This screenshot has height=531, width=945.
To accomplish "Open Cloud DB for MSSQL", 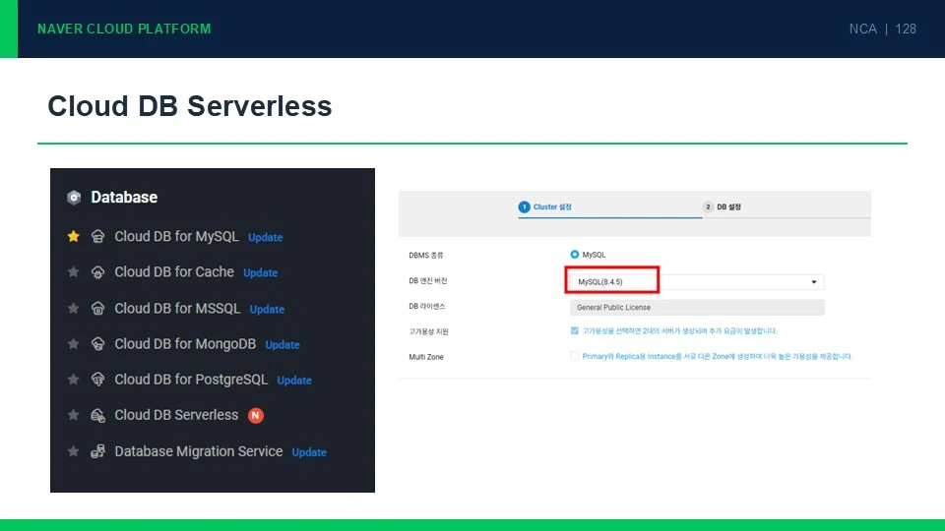I will (177, 308).
